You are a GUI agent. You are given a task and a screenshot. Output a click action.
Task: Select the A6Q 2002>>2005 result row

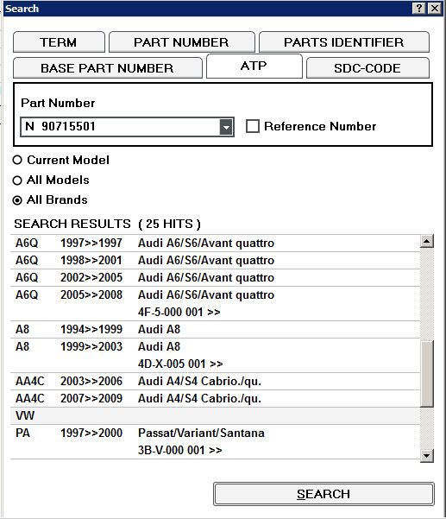tap(215, 278)
